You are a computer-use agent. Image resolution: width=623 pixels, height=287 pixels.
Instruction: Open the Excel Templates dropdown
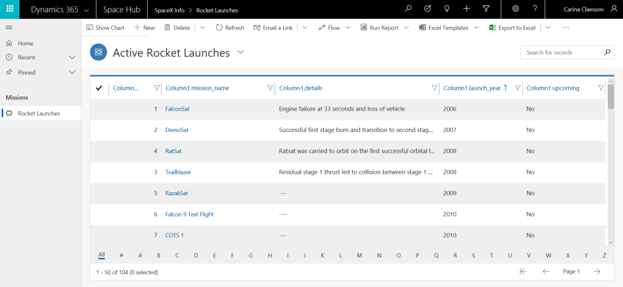pyautogui.click(x=476, y=28)
